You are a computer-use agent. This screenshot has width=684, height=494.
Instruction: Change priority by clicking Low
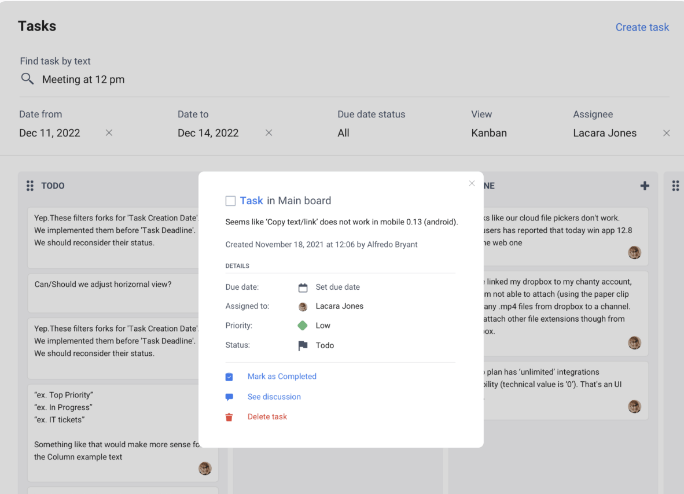click(x=323, y=325)
